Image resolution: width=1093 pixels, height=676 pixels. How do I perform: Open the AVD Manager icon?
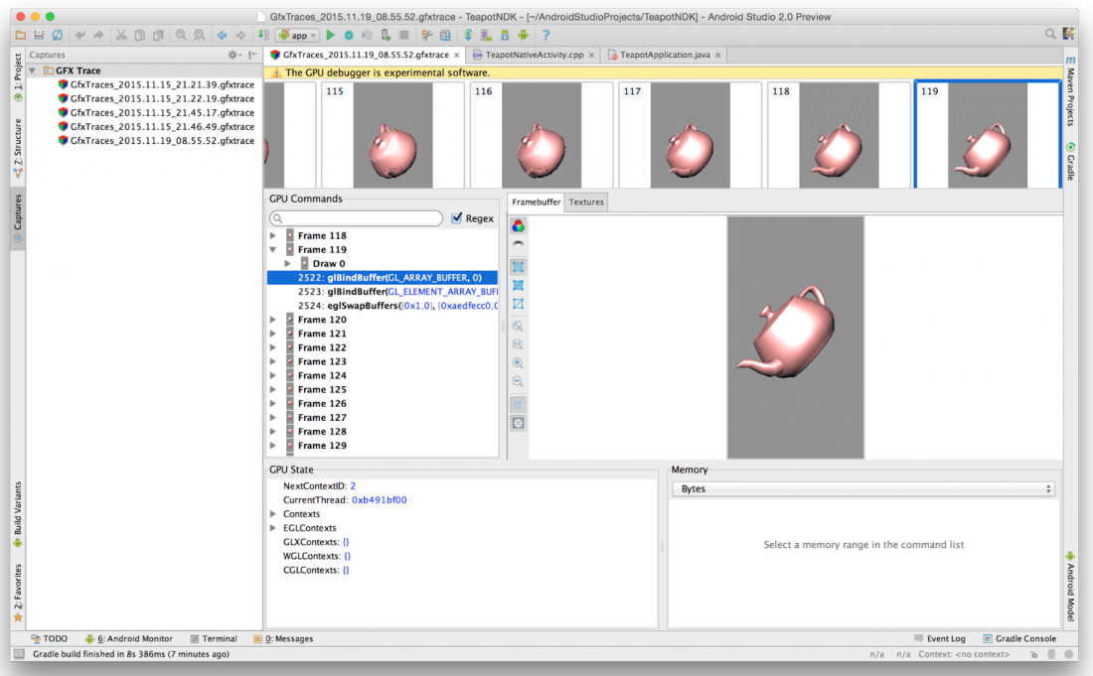[487, 35]
